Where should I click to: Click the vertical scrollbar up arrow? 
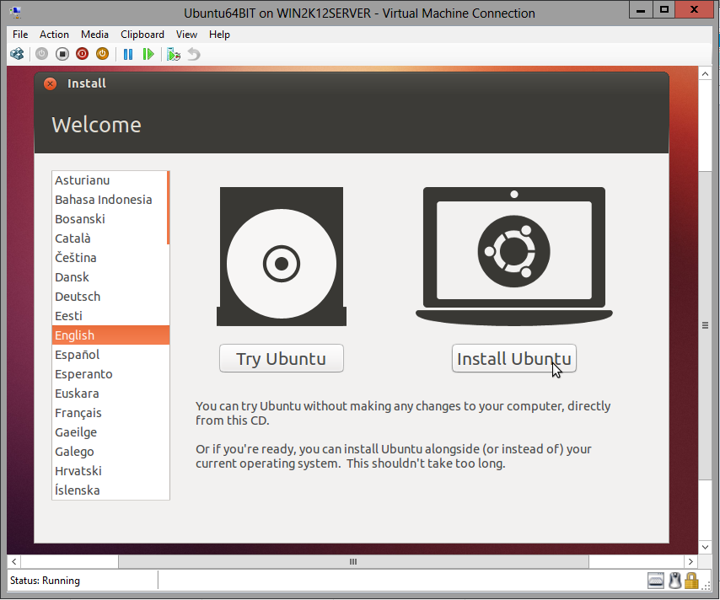tap(705, 73)
